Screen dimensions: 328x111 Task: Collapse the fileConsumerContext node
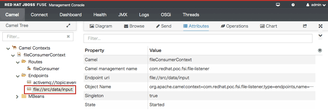[13, 55]
